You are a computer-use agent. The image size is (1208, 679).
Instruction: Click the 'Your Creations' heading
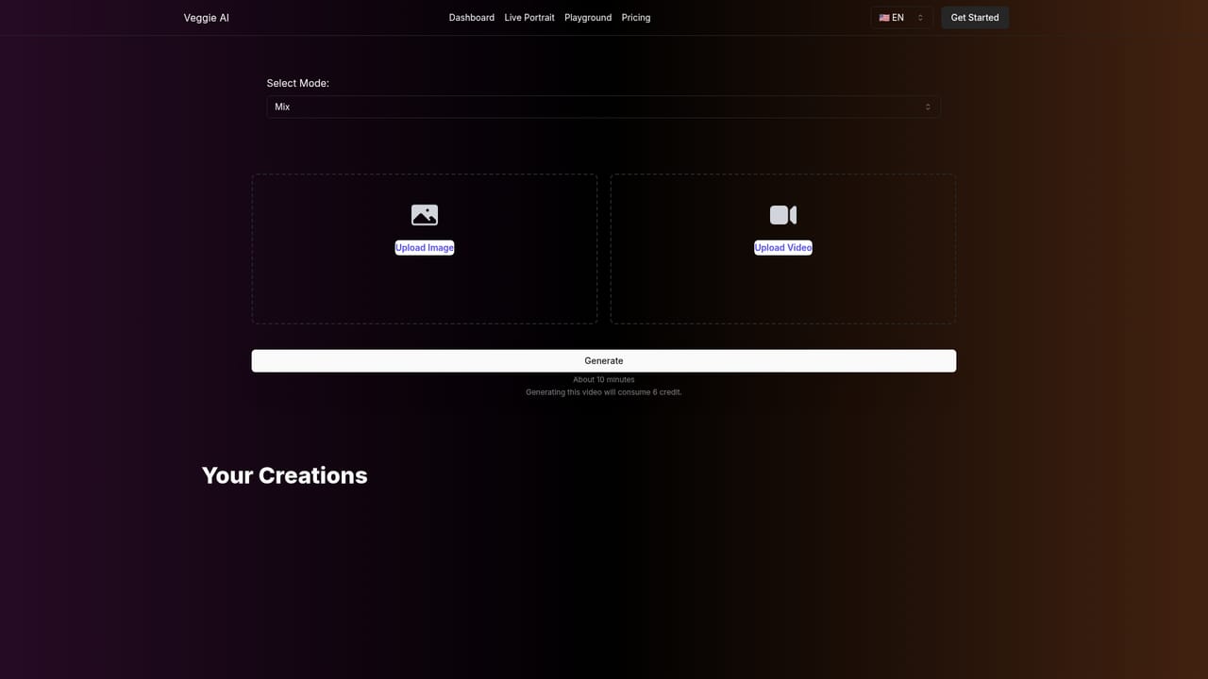click(x=285, y=475)
